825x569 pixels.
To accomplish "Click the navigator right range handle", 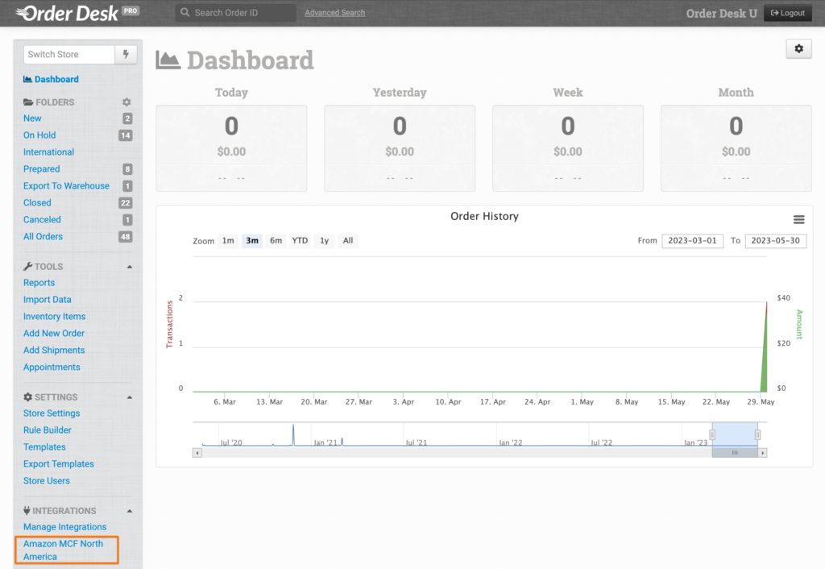I will [x=757, y=435].
